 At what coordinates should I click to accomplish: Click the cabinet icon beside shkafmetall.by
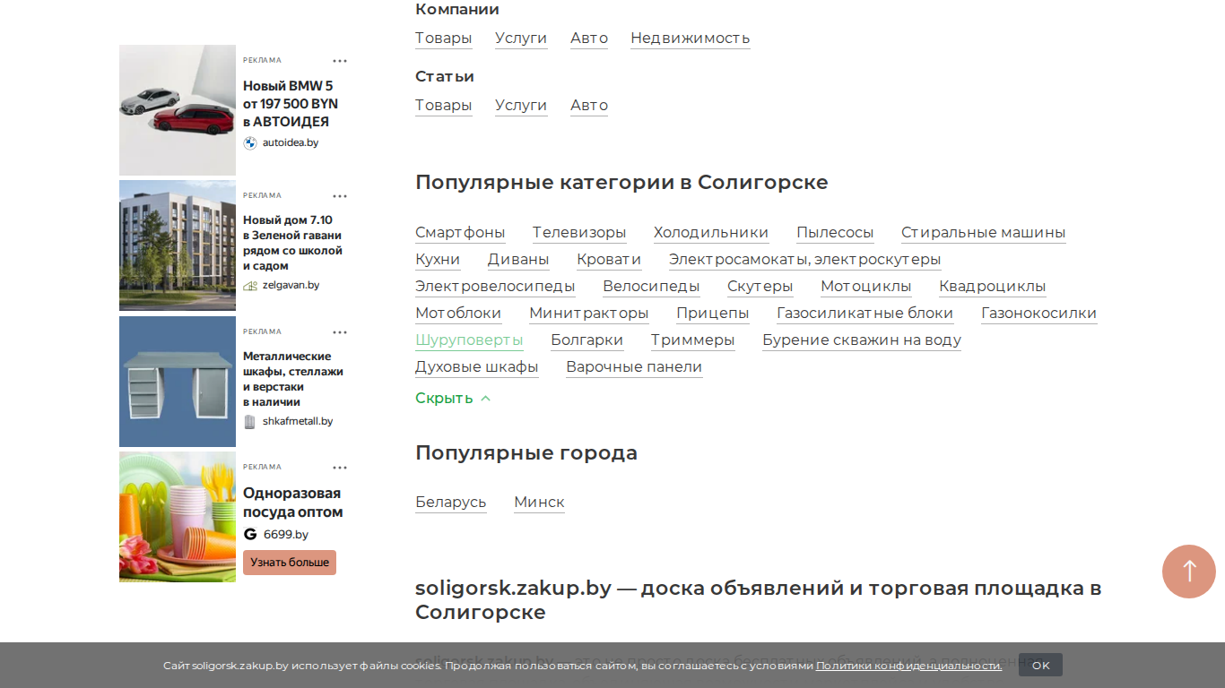[x=250, y=421]
